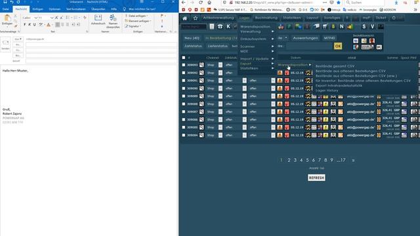Click the shopping cart icon in the toolbar
This screenshot has width=420, height=236.
pyautogui.click(x=325, y=26)
